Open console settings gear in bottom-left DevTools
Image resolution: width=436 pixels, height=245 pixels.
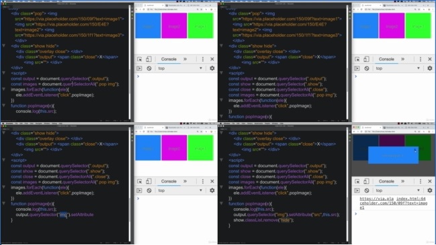(x=212, y=191)
